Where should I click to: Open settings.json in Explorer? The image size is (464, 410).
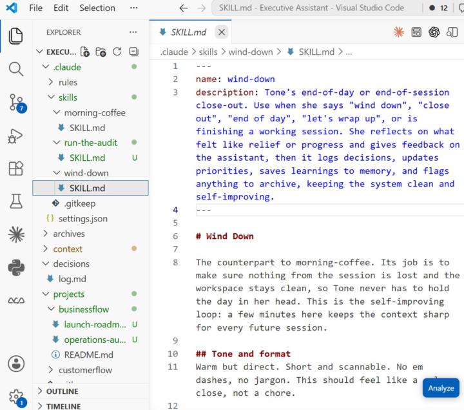coord(83,218)
